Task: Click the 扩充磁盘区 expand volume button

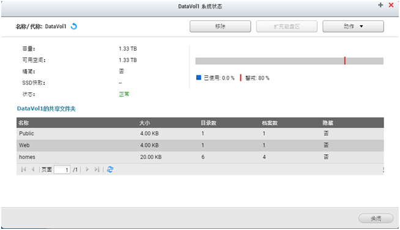Action: click(x=287, y=26)
